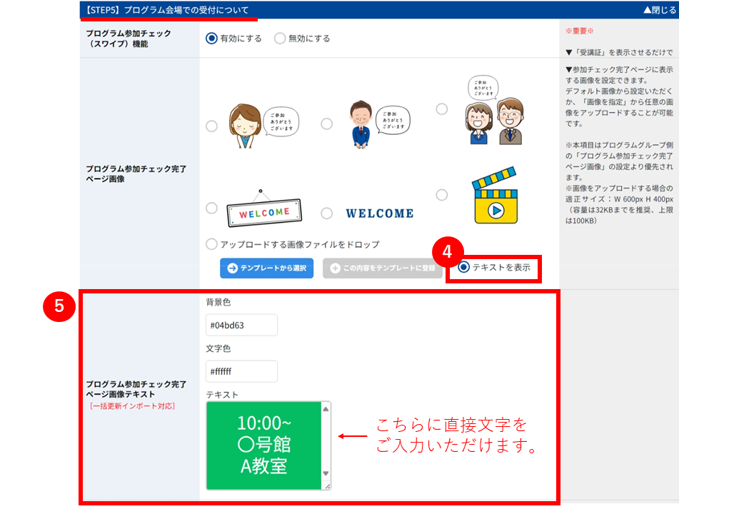Click the 文字色 label
Viewport: 739px width, 514px height.
pos(218,348)
